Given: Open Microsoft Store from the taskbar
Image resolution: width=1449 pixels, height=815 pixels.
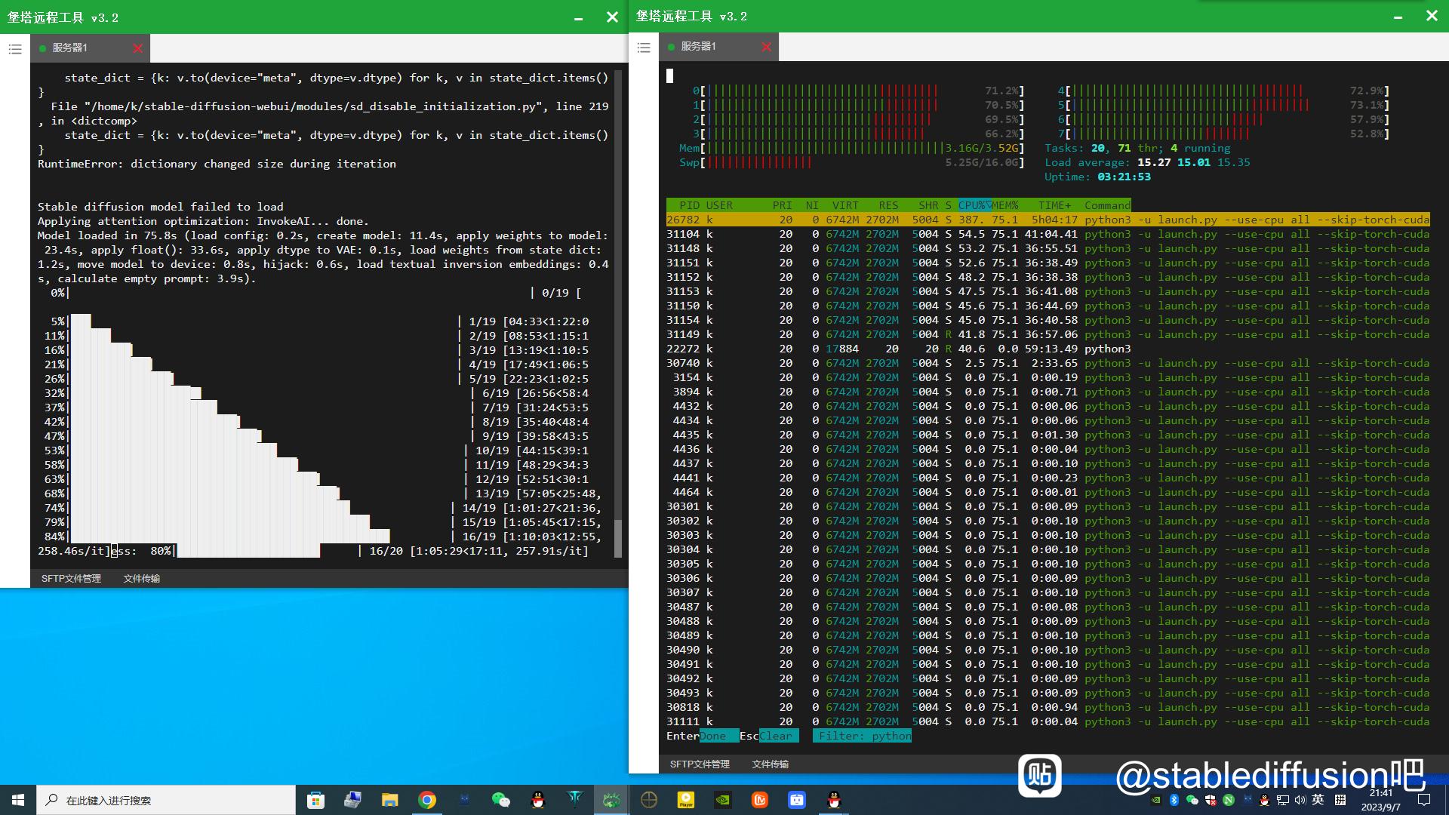Looking at the screenshot, I should click(315, 800).
